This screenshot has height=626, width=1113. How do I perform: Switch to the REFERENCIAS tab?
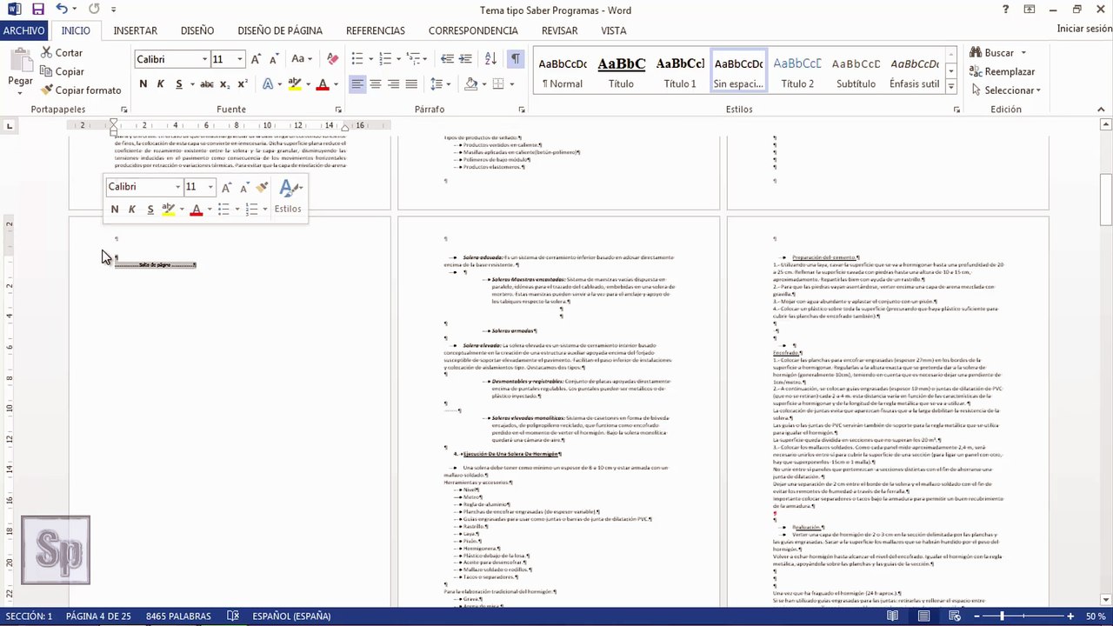pyautogui.click(x=375, y=30)
